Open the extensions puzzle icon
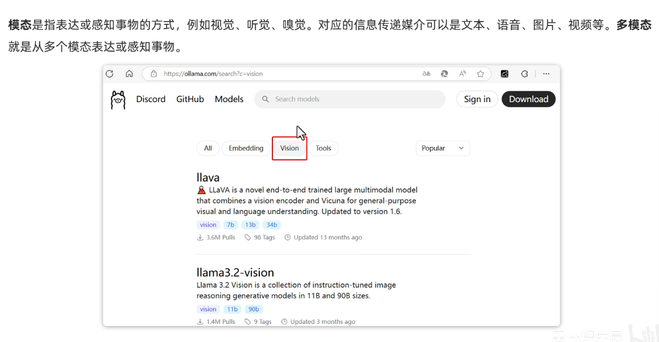Screen dimensions: 659x342 click(524, 74)
